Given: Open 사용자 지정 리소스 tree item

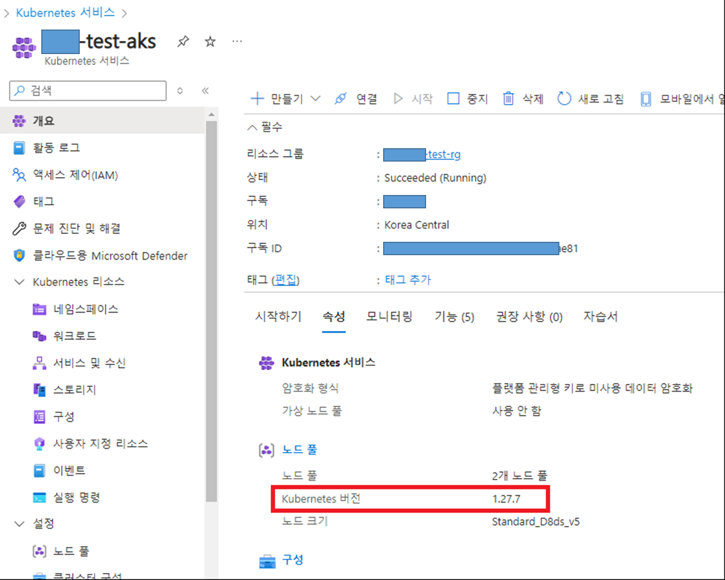Looking at the screenshot, I should 100,443.
